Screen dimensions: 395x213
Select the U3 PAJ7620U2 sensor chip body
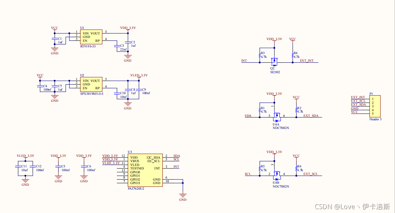145,170
